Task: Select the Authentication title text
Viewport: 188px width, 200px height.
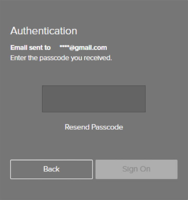Action: pos(44,31)
